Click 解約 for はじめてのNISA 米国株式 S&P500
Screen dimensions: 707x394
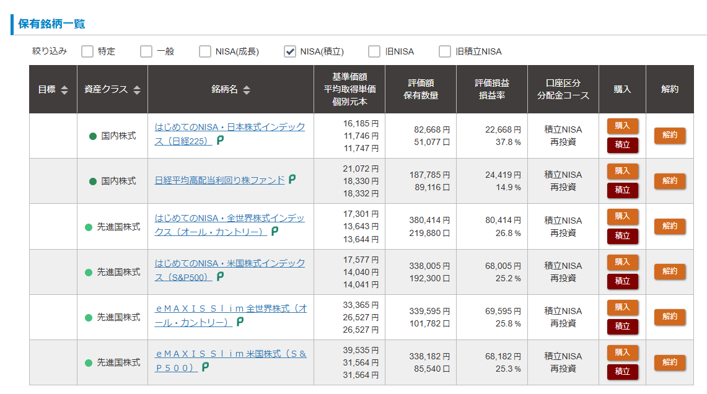point(670,271)
